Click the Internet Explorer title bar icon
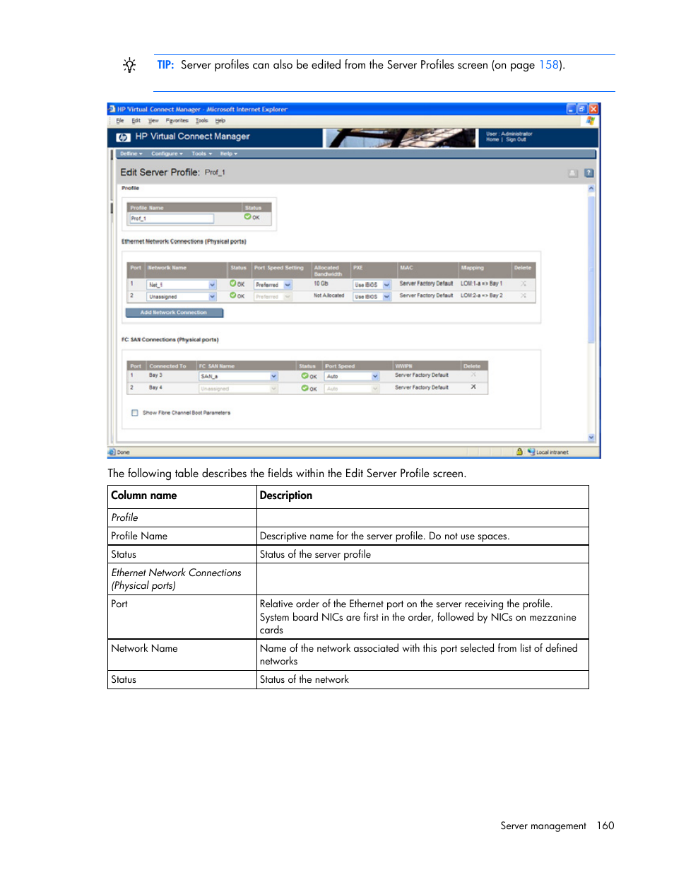This screenshot has width=674, height=873. pos(112,109)
